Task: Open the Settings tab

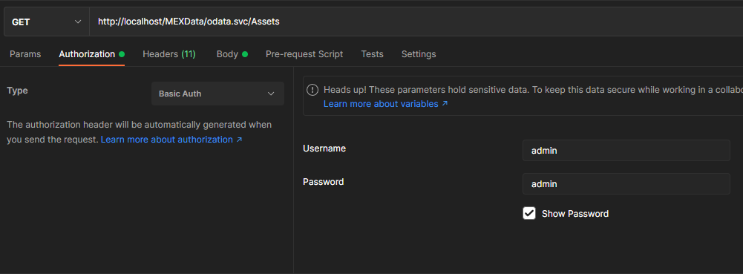Action: [x=419, y=54]
